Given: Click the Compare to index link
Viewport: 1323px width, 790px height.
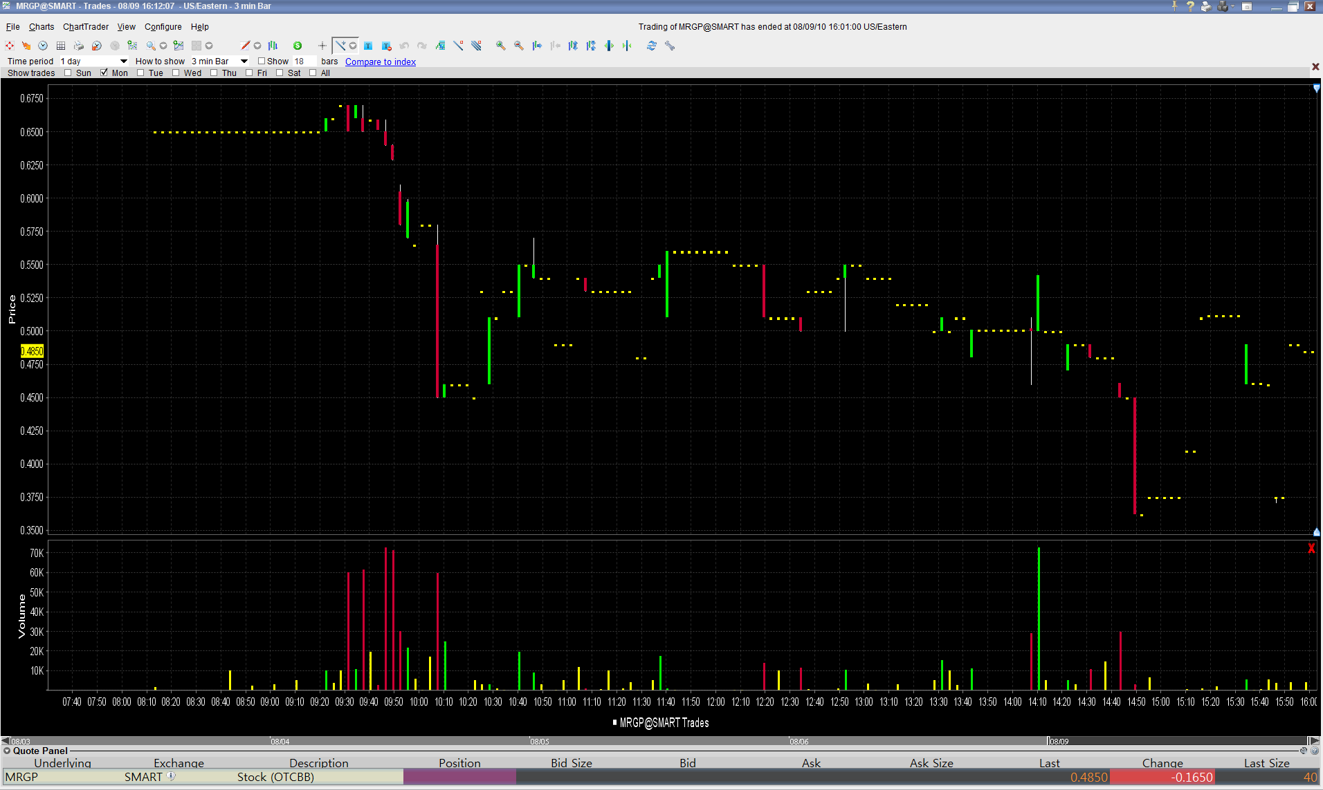Looking at the screenshot, I should click(x=381, y=62).
